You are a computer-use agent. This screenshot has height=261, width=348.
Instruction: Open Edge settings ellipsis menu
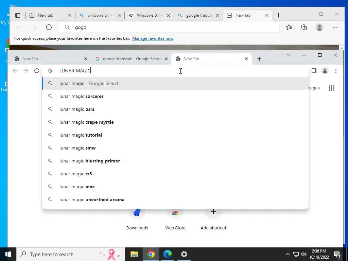(335, 27)
